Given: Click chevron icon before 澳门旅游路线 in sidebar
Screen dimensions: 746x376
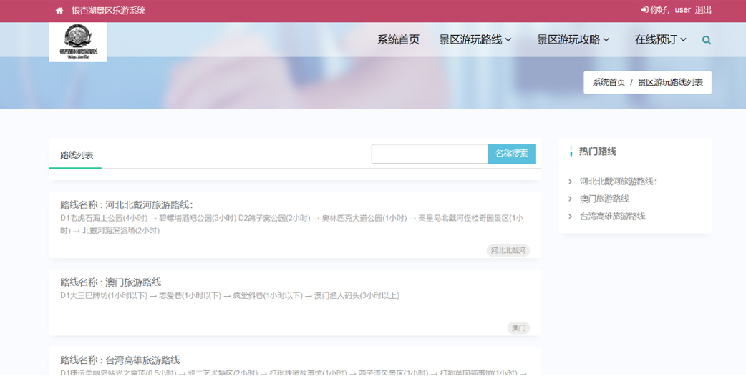Looking at the screenshot, I should tap(570, 199).
